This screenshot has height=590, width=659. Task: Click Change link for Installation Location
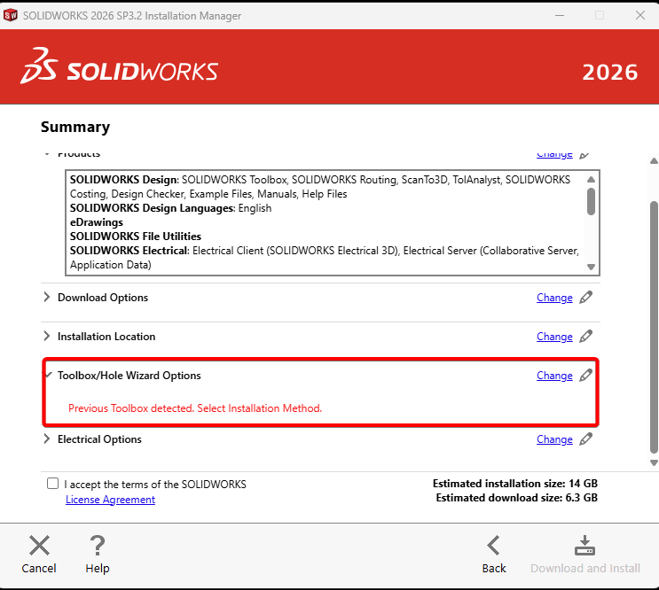554,337
